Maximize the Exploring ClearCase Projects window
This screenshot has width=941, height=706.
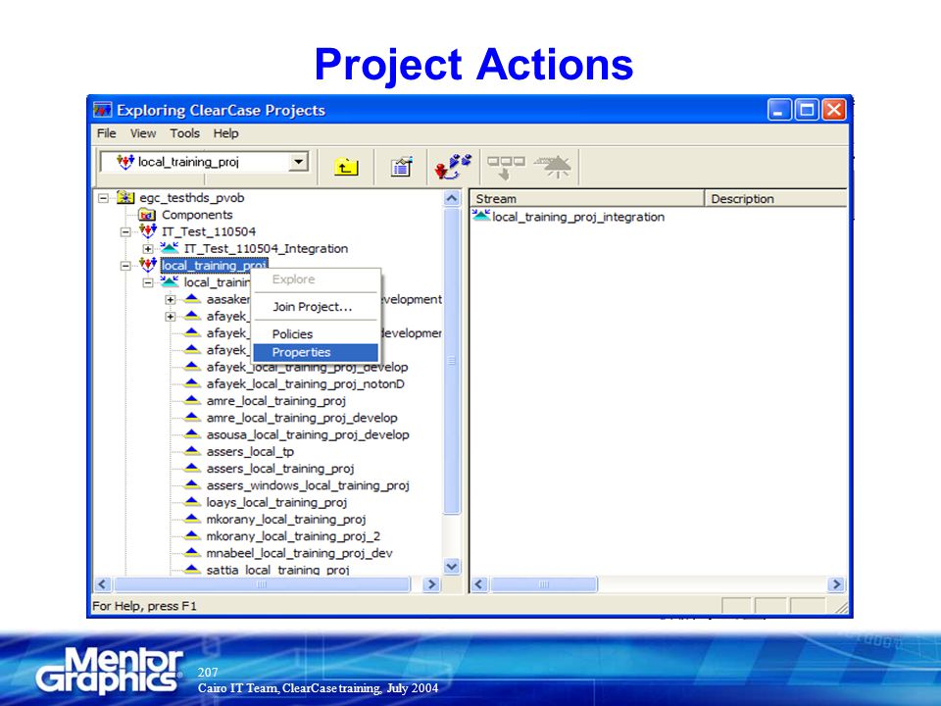coord(807,110)
